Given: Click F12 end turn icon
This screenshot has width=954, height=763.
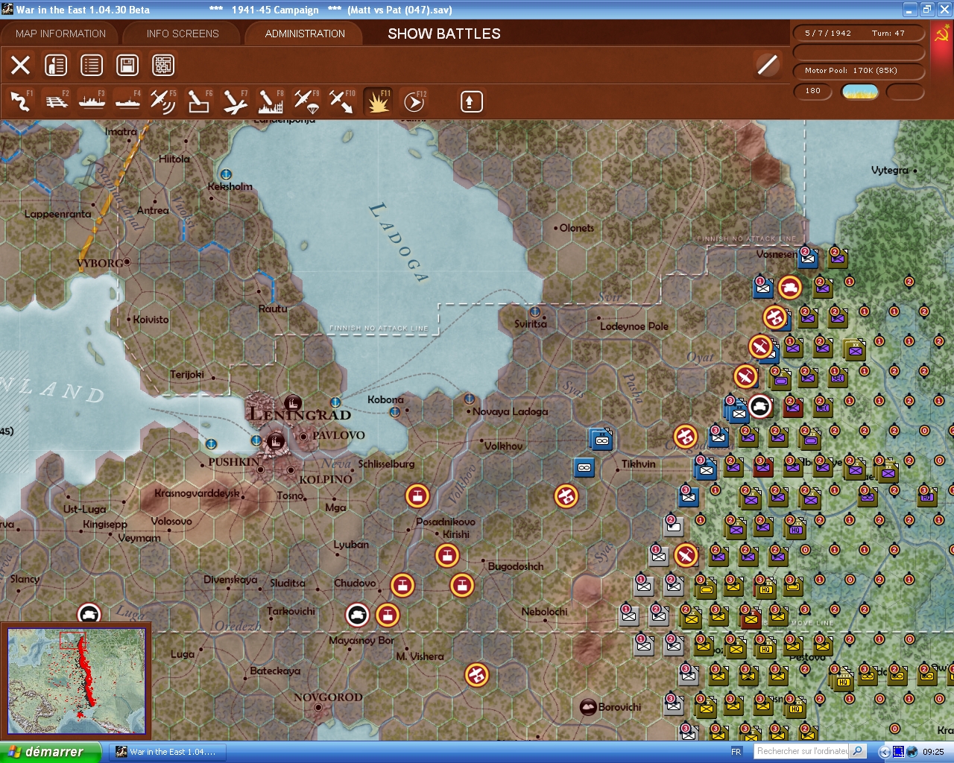Looking at the screenshot, I should [x=414, y=101].
